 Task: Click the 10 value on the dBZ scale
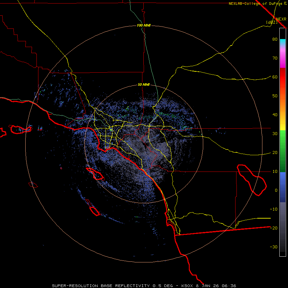coord(275,172)
